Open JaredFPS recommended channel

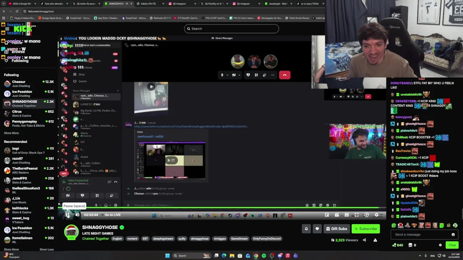[x=29, y=180]
